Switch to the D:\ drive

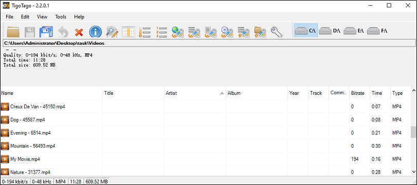pos(330,30)
